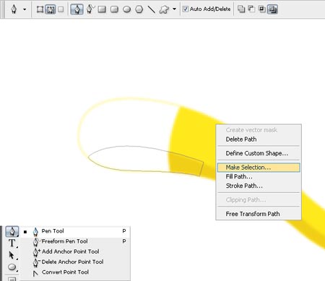This screenshot has width=325, height=281.
Task: Expand the geometry options dropdown arrow
Action: coord(174,9)
